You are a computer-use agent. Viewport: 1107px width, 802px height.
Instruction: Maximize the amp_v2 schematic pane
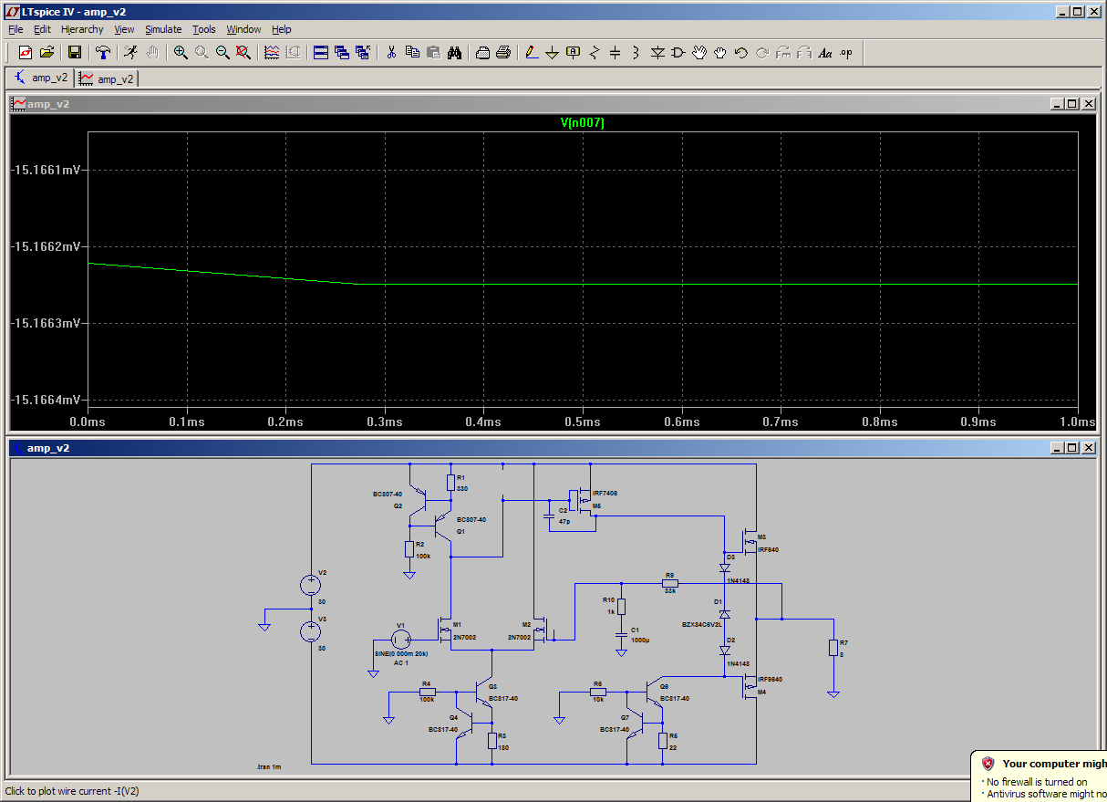click(x=1071, y=448)
